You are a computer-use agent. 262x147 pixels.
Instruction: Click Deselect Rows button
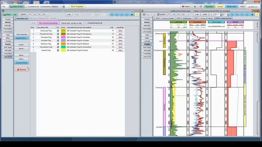click(22, 63)
